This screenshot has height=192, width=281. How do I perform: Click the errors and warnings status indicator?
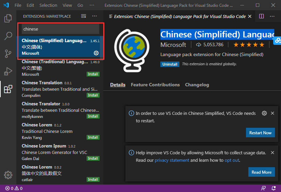coord(14,188)
